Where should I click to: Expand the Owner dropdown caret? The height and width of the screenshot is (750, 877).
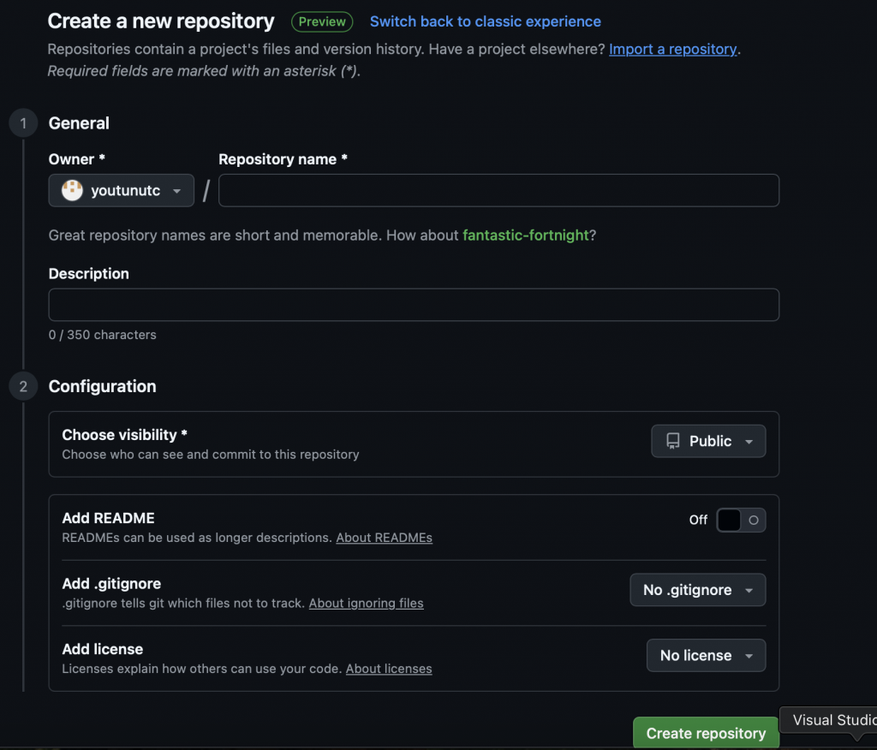tap(177, 191)
